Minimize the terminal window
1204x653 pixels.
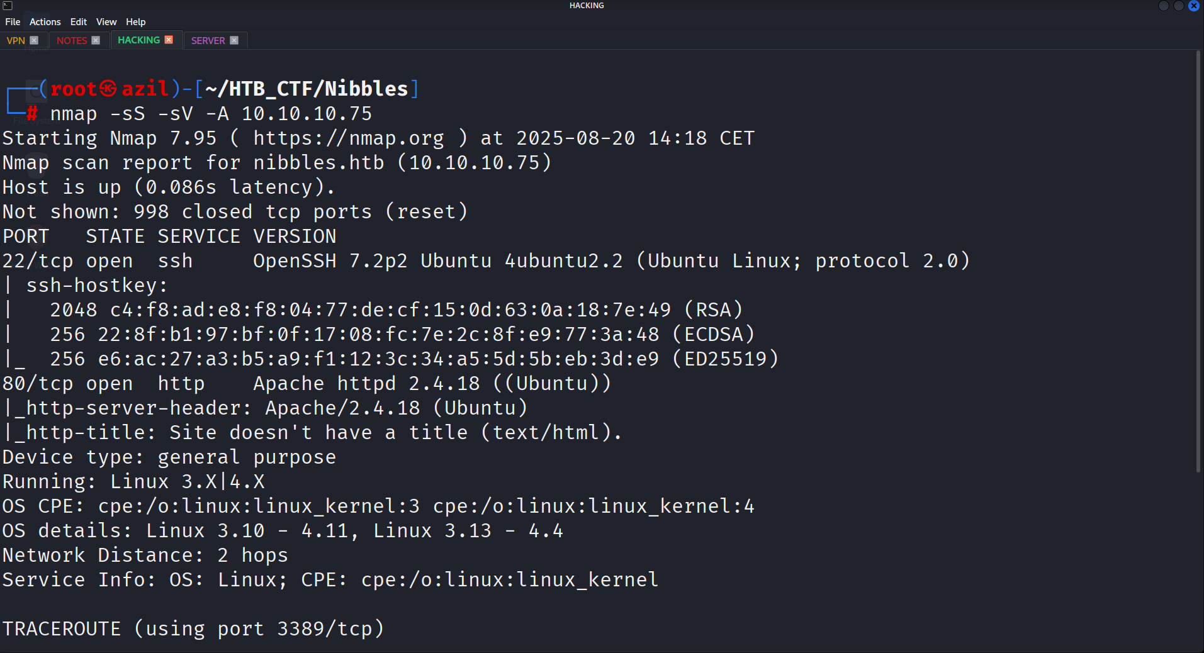1164,6
